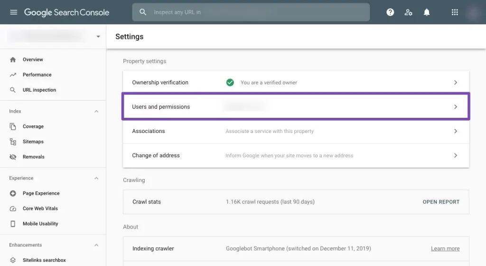Go to Performance in sidebar

tap(37, 75)
